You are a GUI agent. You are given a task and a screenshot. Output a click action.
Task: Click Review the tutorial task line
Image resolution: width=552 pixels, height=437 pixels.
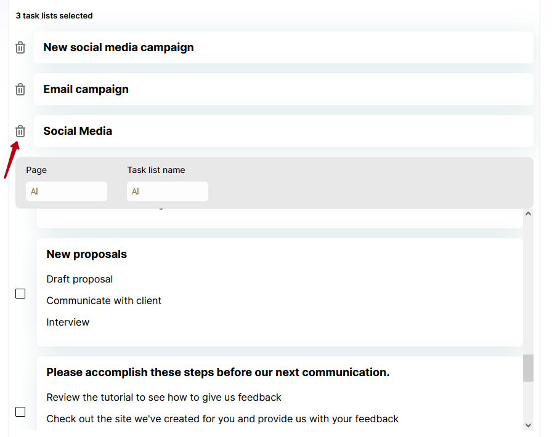tap(164, 397)
